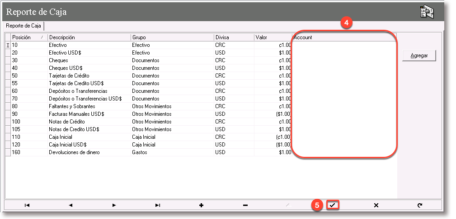The image size is (456, 219).
Task: Select 'Caja Inicial USD$' description cell
Action: pos(89,145)
